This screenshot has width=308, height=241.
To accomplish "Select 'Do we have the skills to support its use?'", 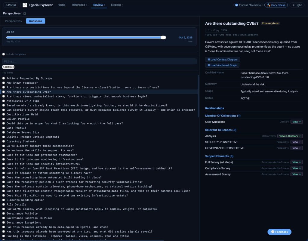I will point(99,150).
